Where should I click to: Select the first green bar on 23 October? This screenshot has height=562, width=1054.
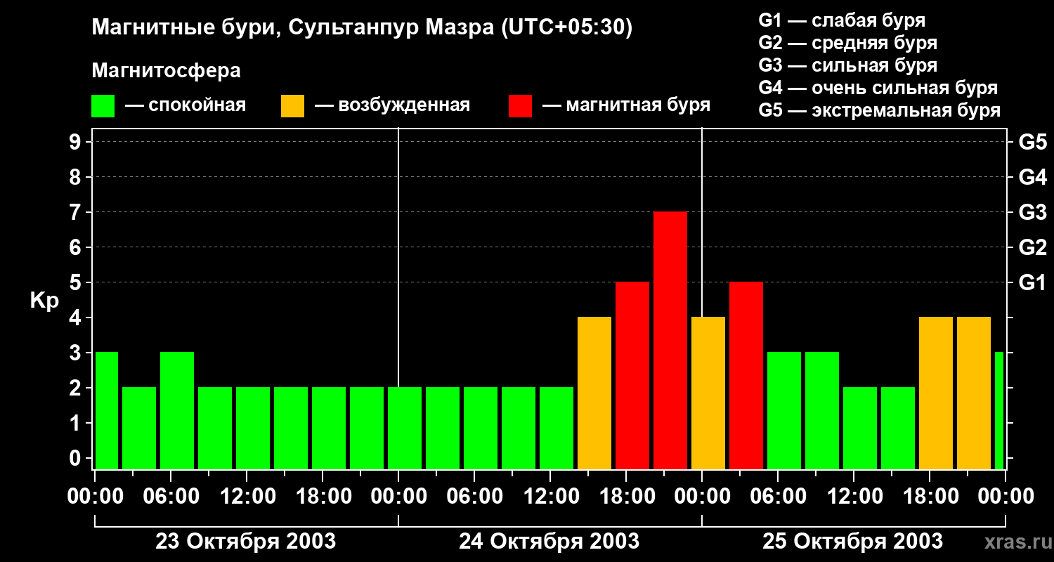click(x=106, y=410)
